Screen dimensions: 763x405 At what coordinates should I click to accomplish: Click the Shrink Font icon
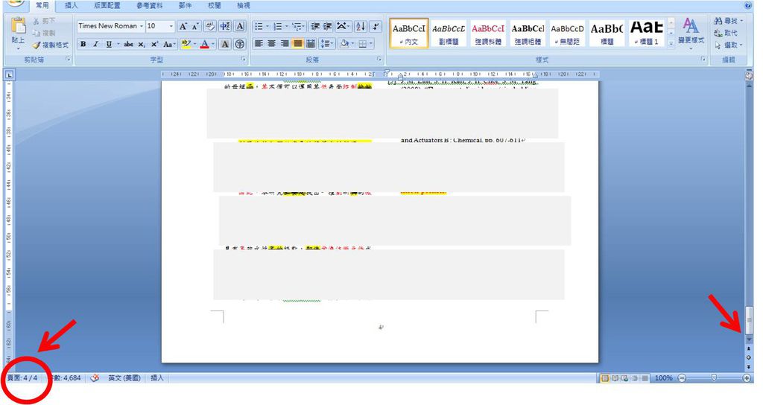pos(195,26)
